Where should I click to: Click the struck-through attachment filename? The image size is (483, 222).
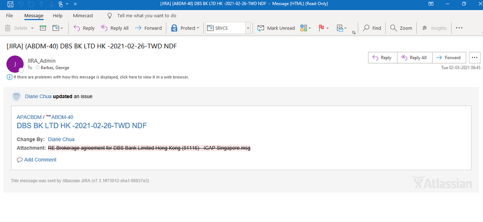[x=149, y=148]
